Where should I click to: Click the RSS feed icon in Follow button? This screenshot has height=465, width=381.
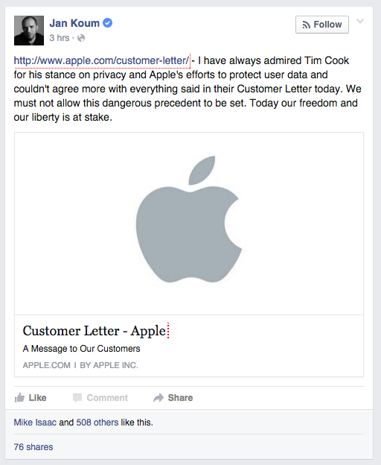pyautogui.click(x=307, y=25)
